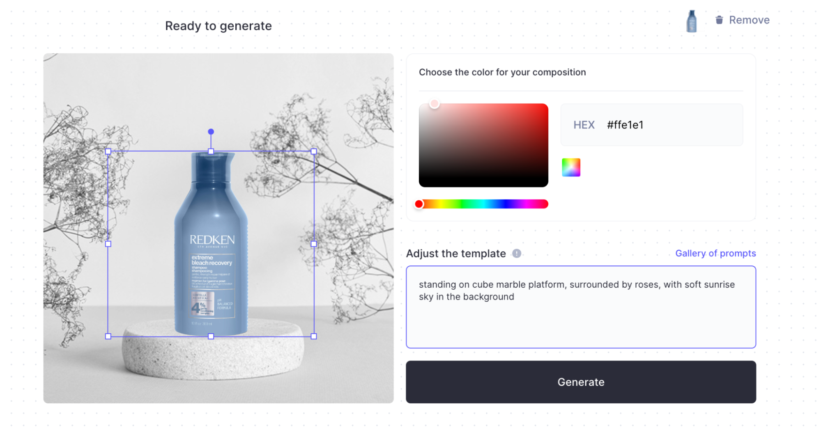Click the right-middle handle of the selection box
821x435 pixels.
click(314, 244)
